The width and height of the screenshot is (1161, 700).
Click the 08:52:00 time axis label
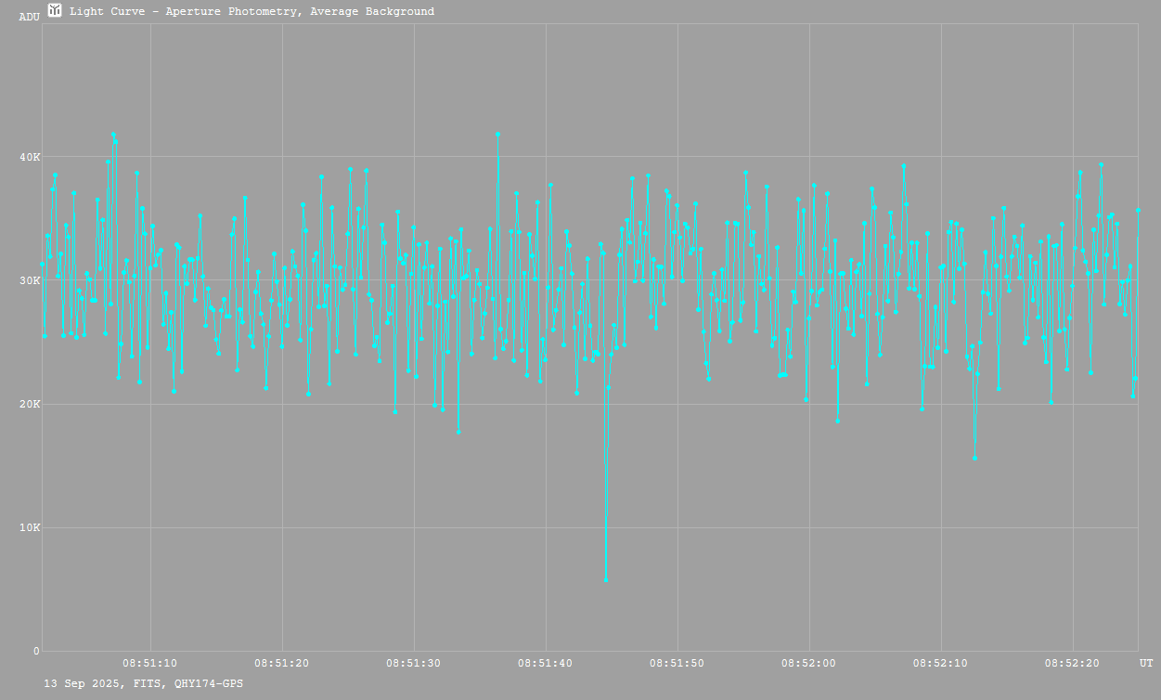coord(809,663)
